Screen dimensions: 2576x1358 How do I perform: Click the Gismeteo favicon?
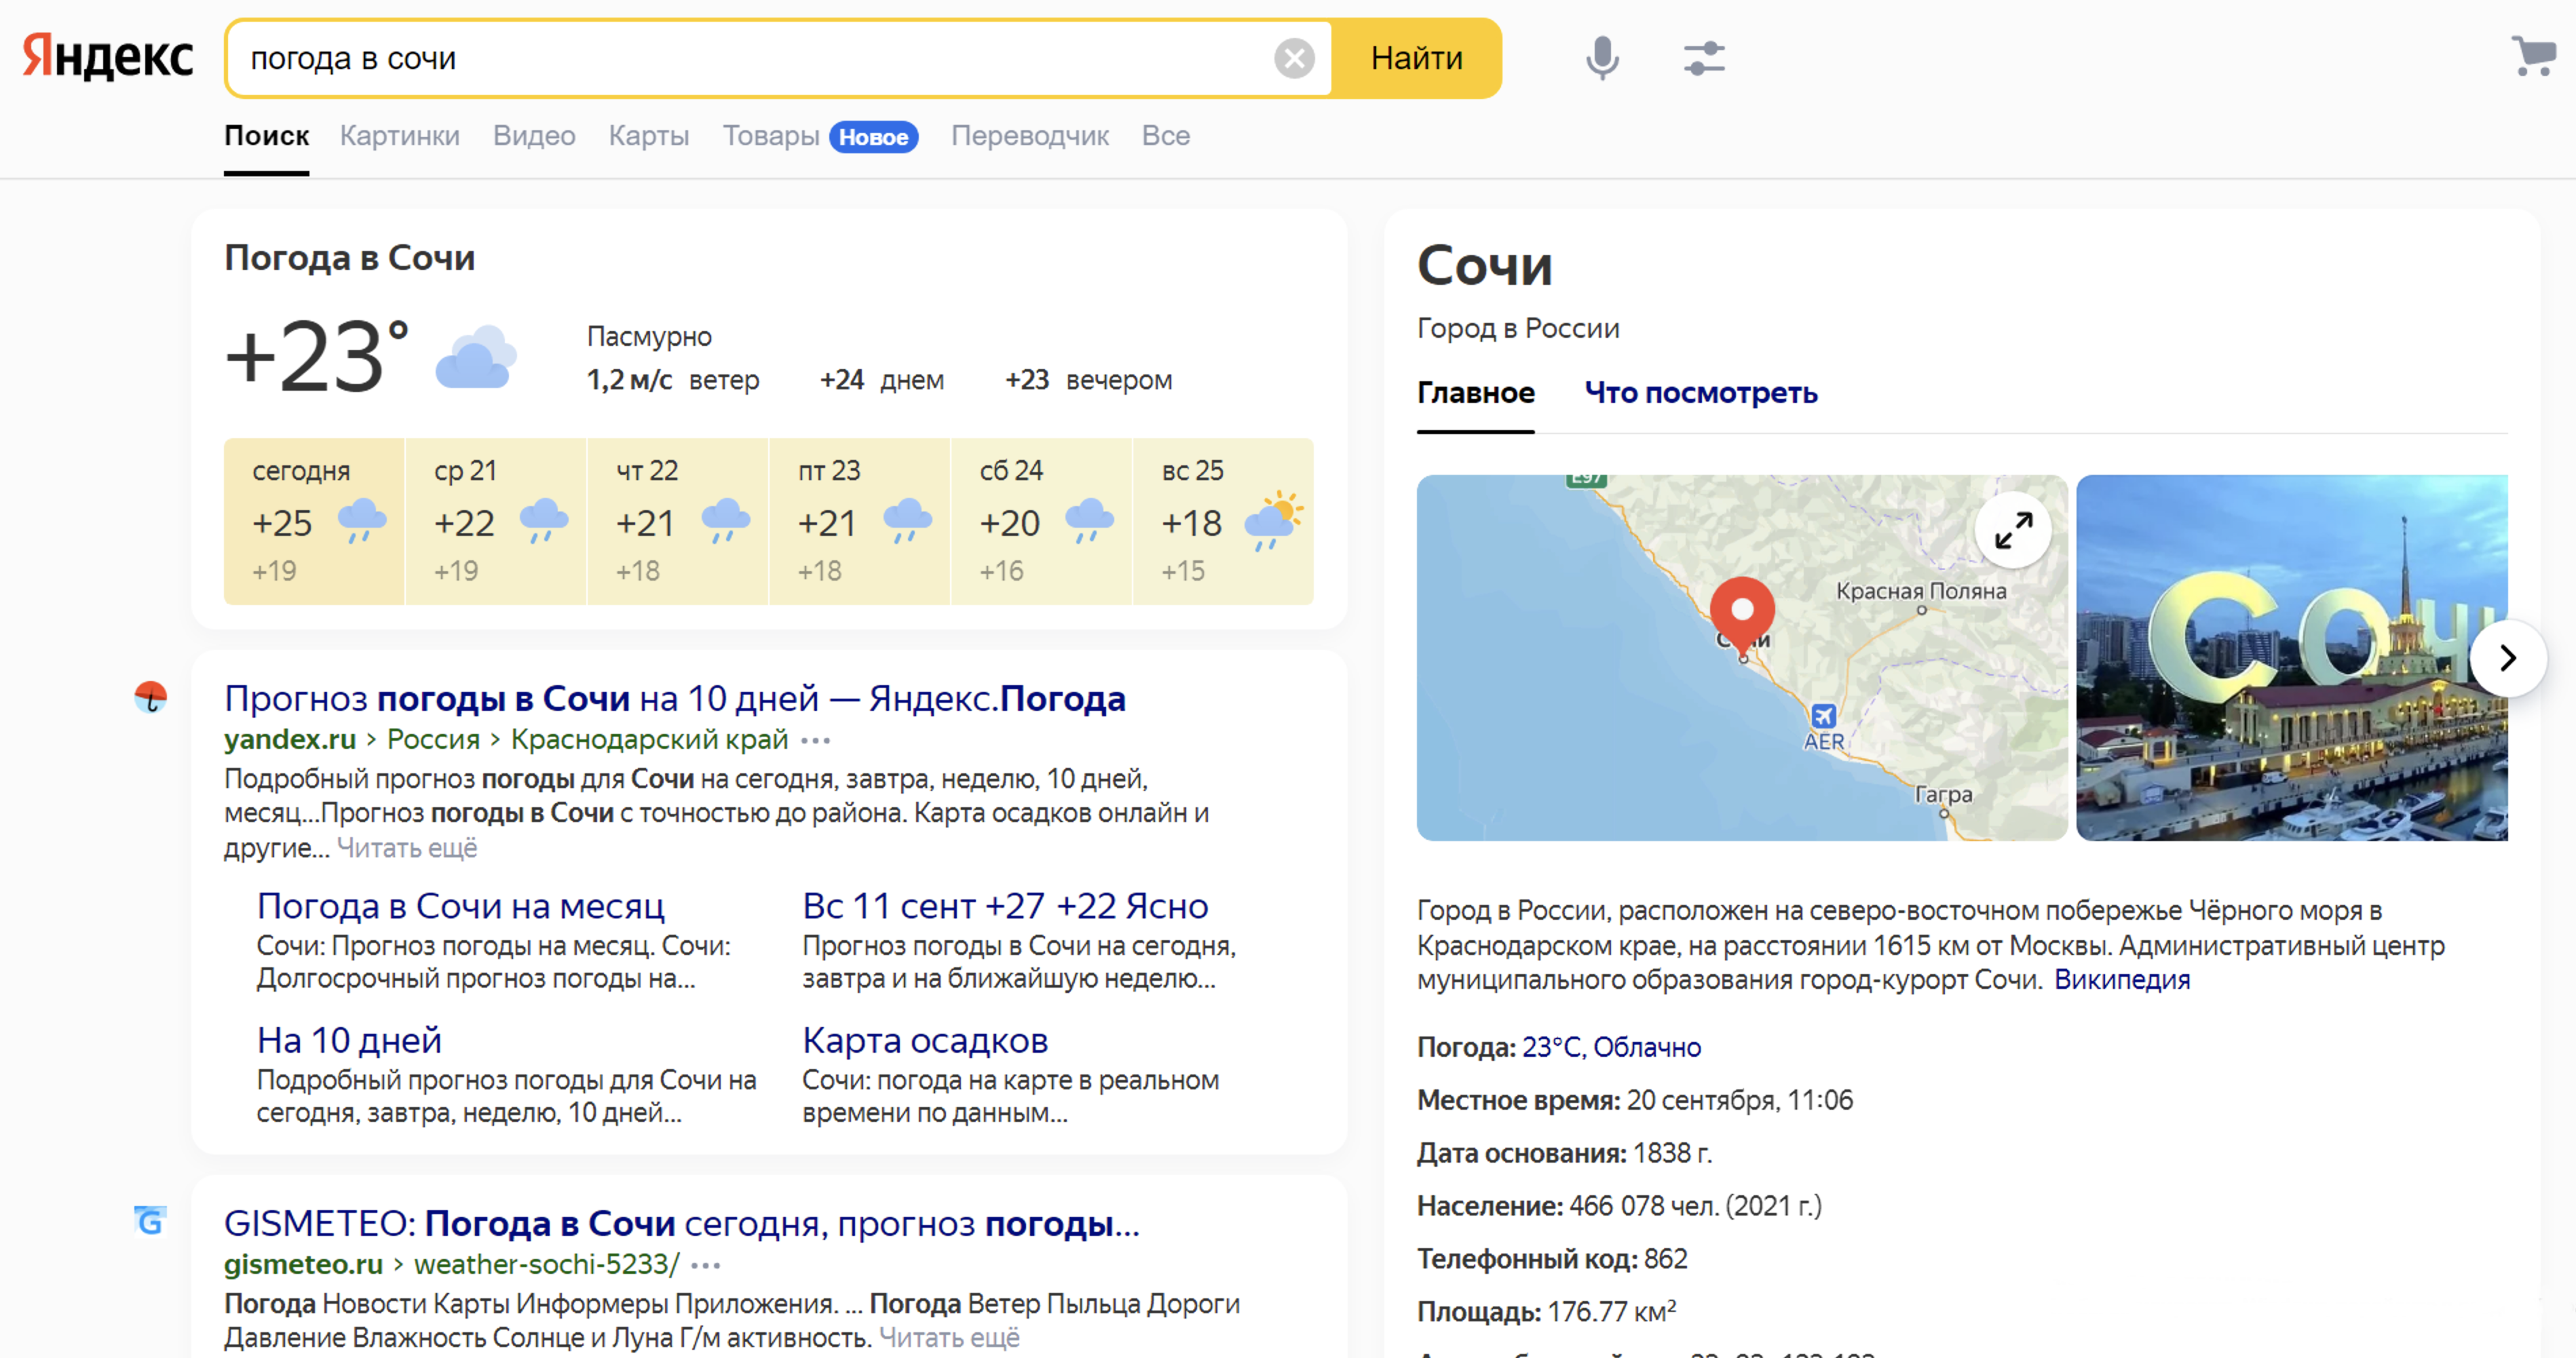pyautogui.click(x=150, y=1220)
